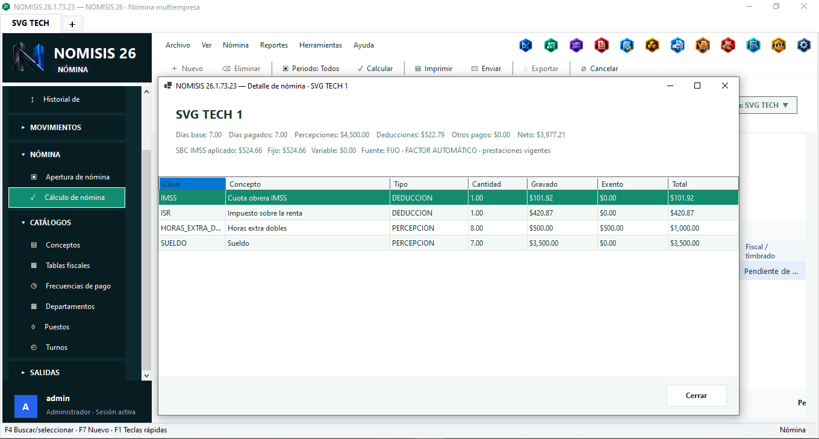Click the sidebar scroll-down arrow
The image size is (819, 439).
146,375
